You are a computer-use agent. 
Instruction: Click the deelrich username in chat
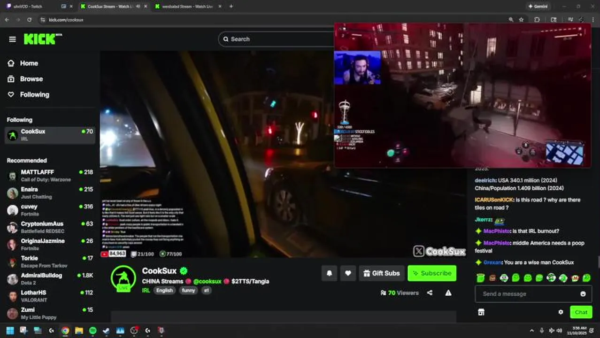pyautogui.click(x=485, y=180)
